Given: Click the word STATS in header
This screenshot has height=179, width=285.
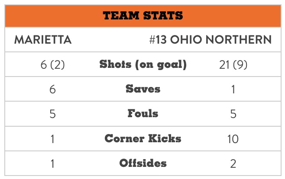Looking at the screenshot, I should point(163,16).
